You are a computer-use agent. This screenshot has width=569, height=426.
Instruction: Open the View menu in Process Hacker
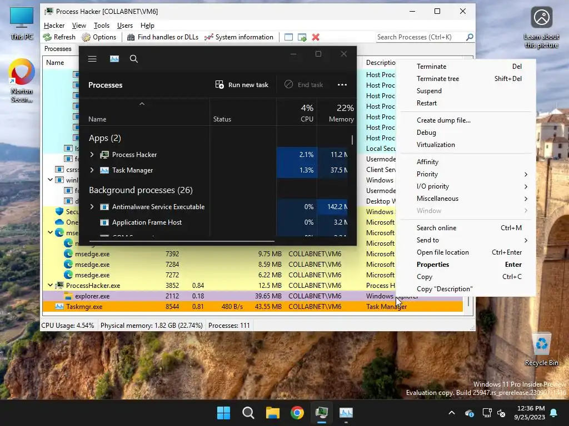pyautogui.click(x=79, y=26)
